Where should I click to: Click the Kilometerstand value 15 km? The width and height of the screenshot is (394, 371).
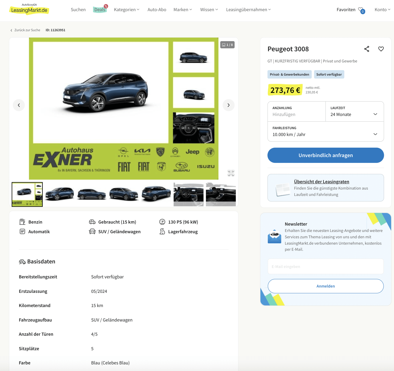97,306
